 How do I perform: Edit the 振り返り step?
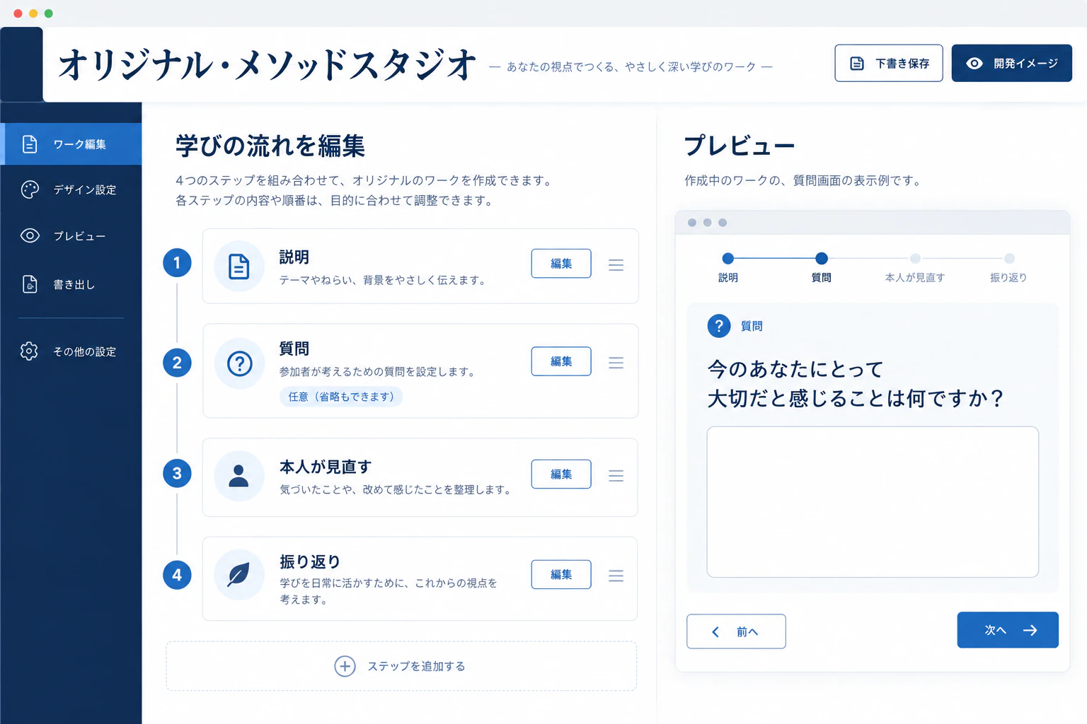pos(561,575)
